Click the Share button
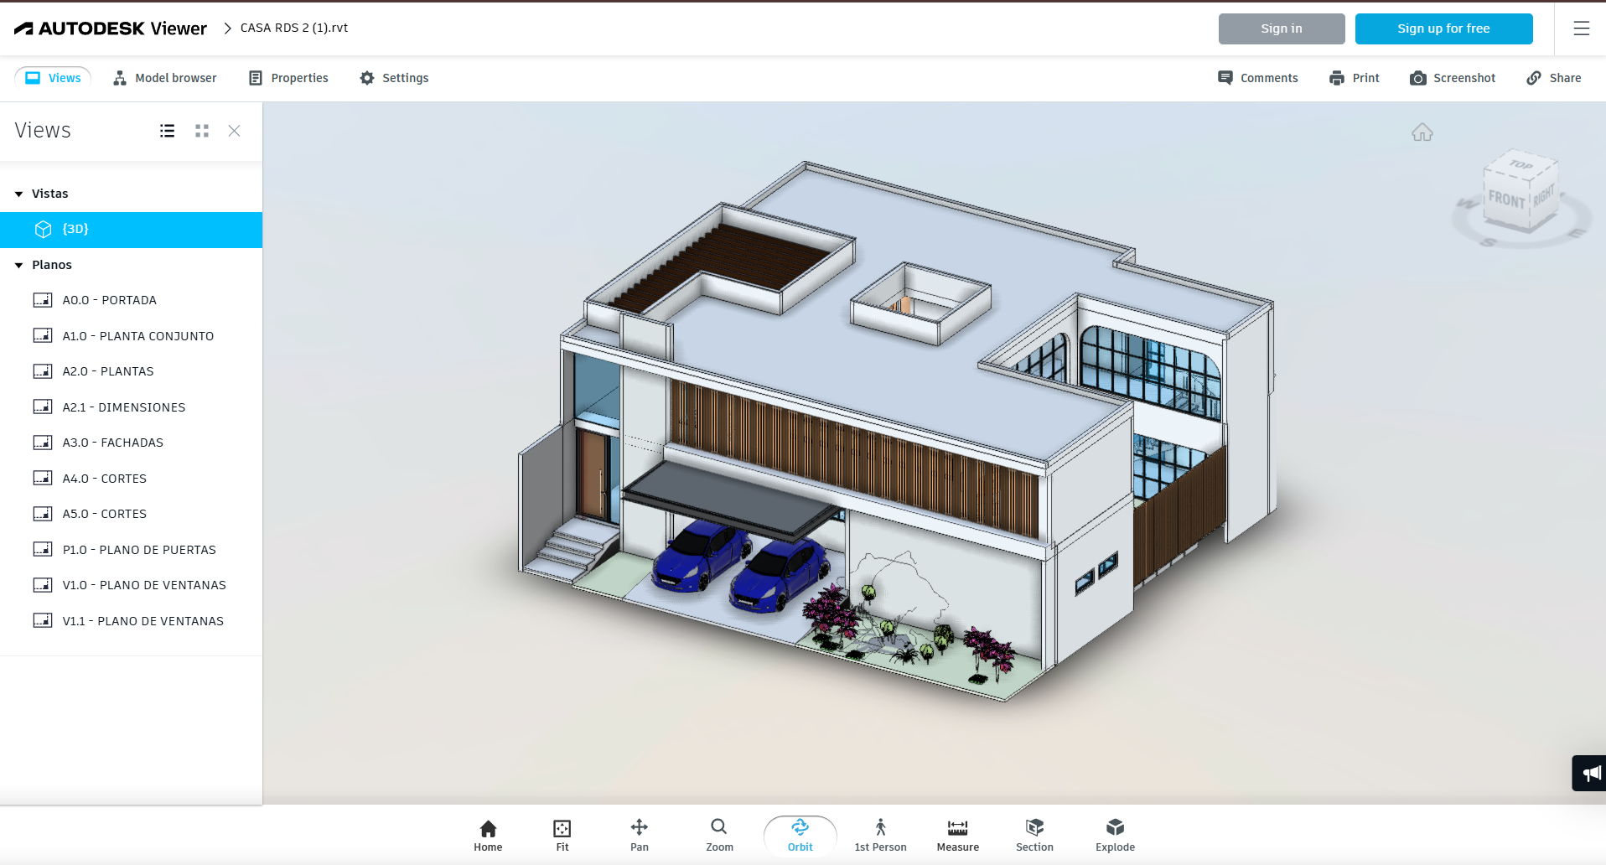The image size is (1606, 865). [1554, 78]
